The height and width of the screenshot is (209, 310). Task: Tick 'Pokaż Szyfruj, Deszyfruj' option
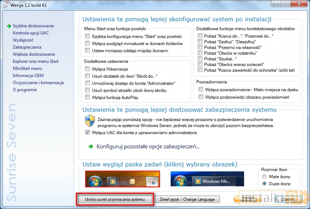[200, 41]
